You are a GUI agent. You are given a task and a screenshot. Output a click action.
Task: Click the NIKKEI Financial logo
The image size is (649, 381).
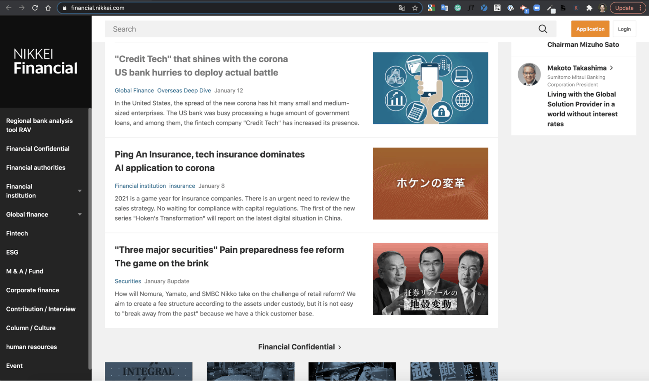click(45, 61)
